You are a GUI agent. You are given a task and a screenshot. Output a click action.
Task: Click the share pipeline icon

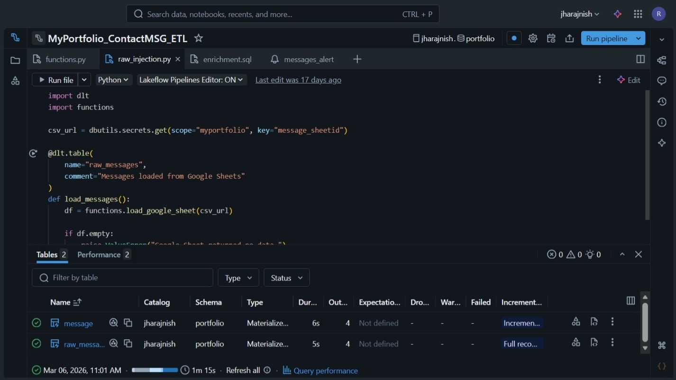pyautogui.click(x=569, y=38)
